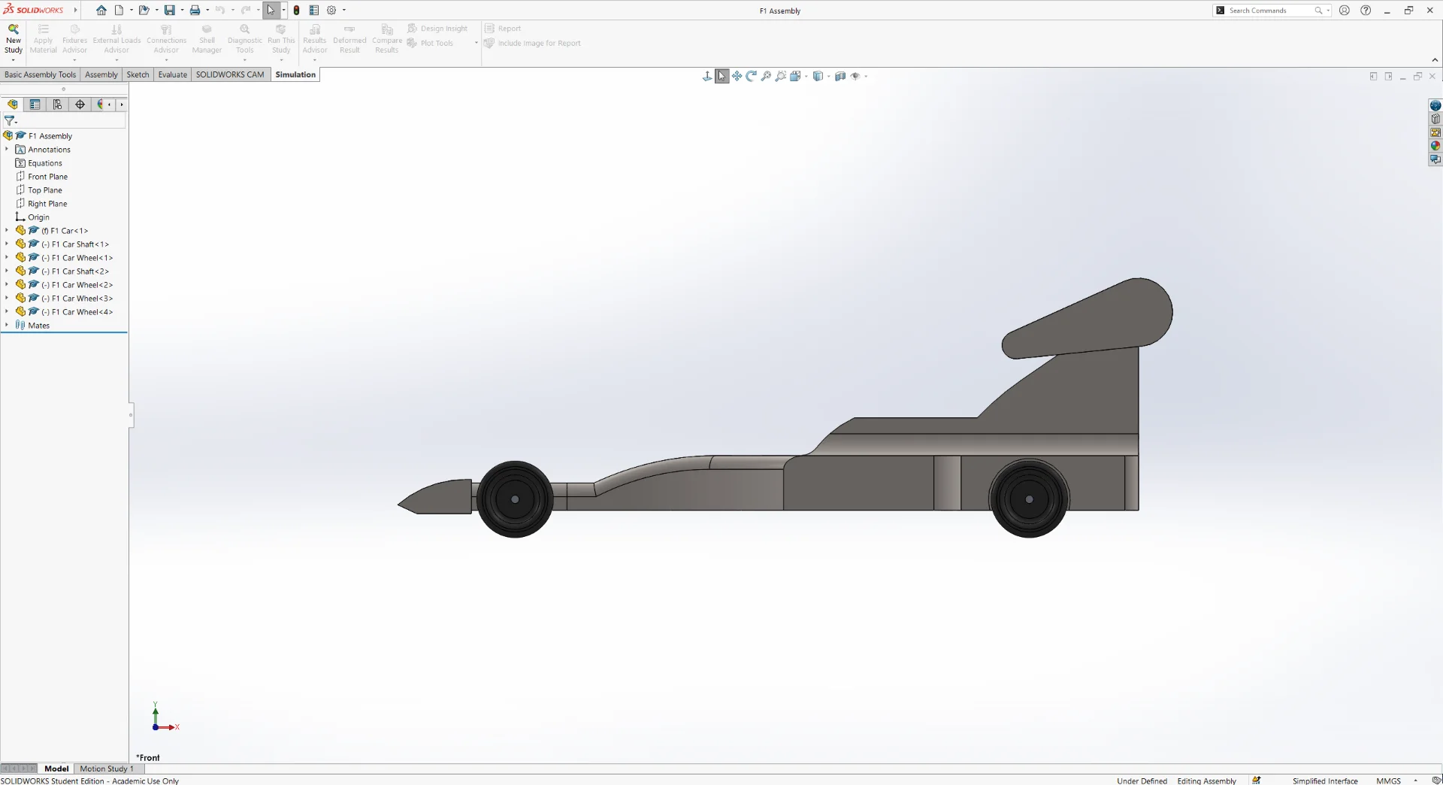The image size is (1443, 785).
Task: Switch to the ConfigurationManager tab
Action: (x=57, y=105)
